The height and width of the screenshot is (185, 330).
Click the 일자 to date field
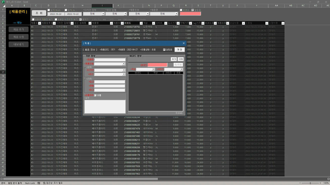pos(73,14)
